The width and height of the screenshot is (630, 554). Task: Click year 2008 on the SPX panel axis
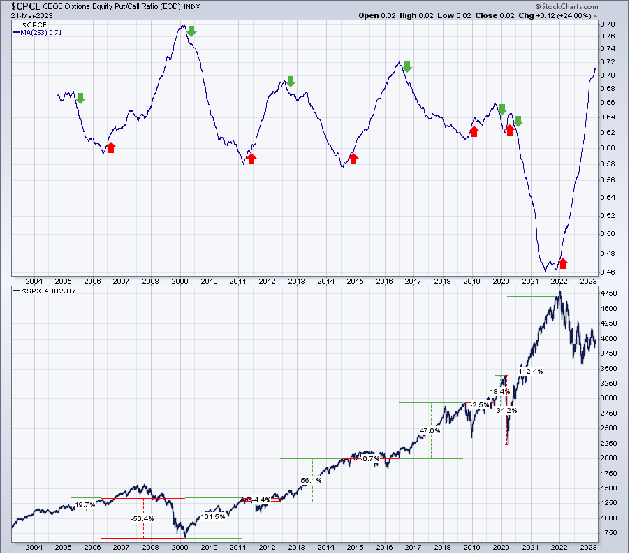point(150,547)
